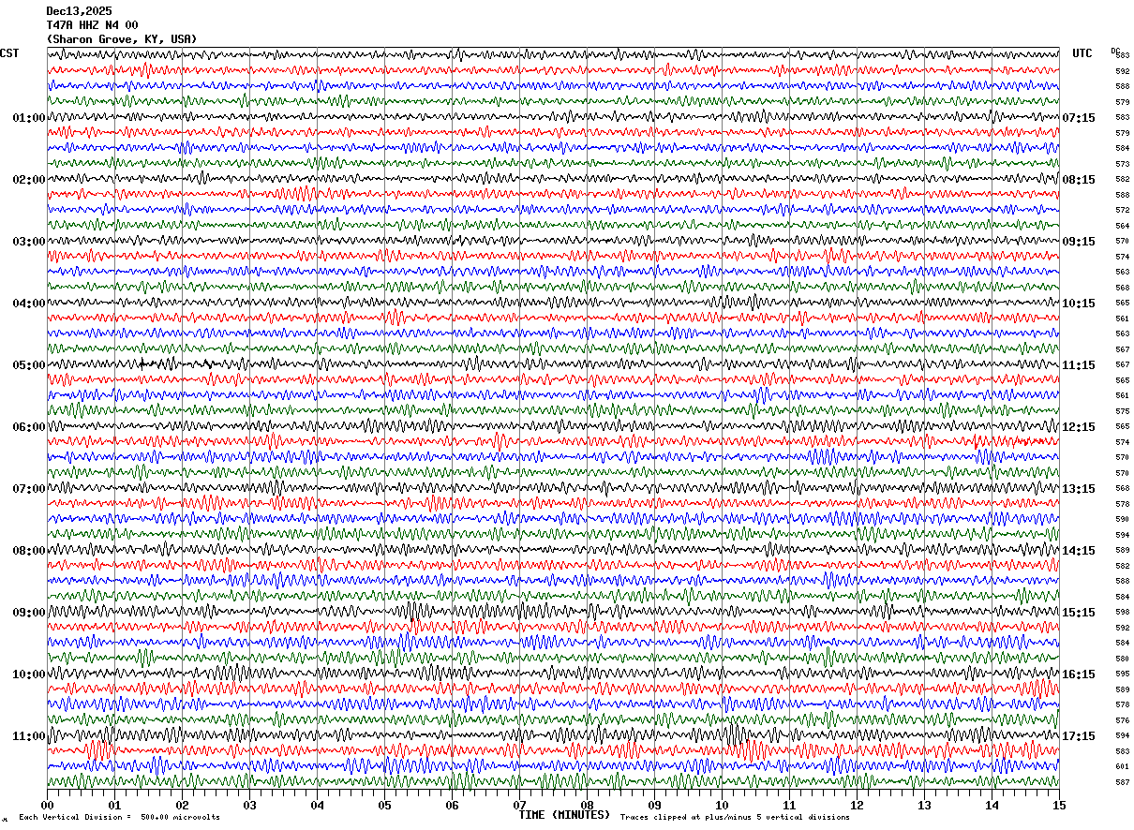1134x830 pixels.
Task: Click the 03 minute axis tick label
Action: [249, 806]
